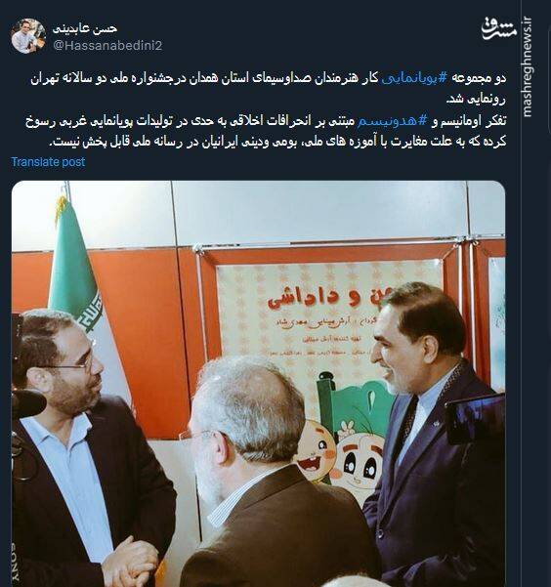Open the @Hassanabedini2 handle
This screenshot has width=551, height=587.
click(107, 46)
